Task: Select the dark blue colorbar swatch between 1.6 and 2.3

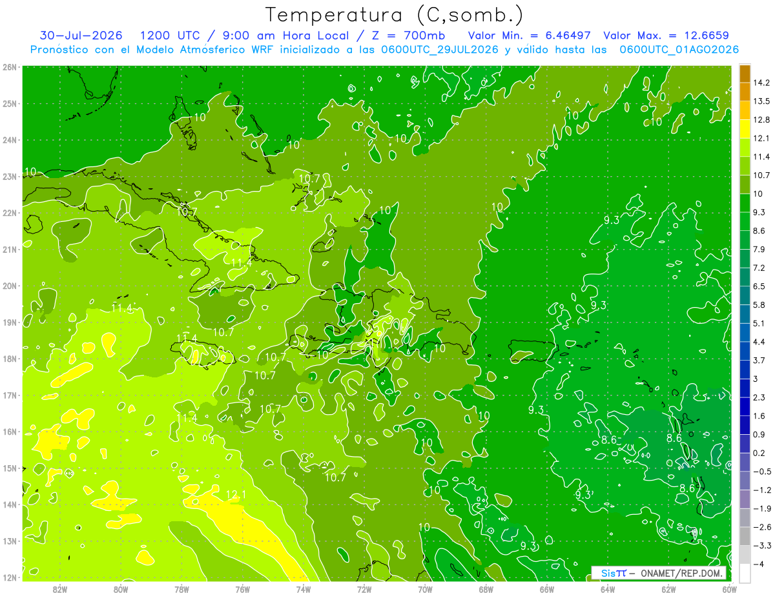Action: 745,406
